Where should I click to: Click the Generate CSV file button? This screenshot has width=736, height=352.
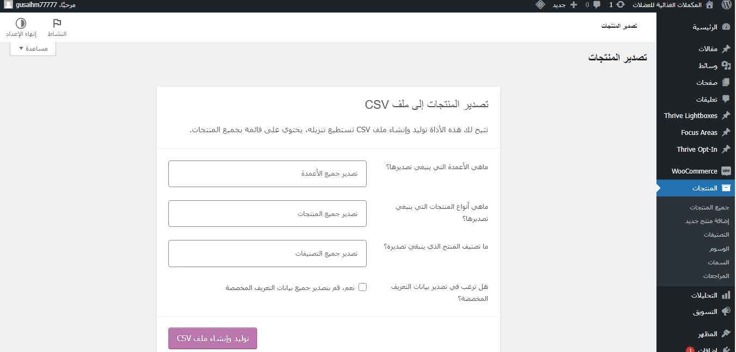(x=212, y=338)
